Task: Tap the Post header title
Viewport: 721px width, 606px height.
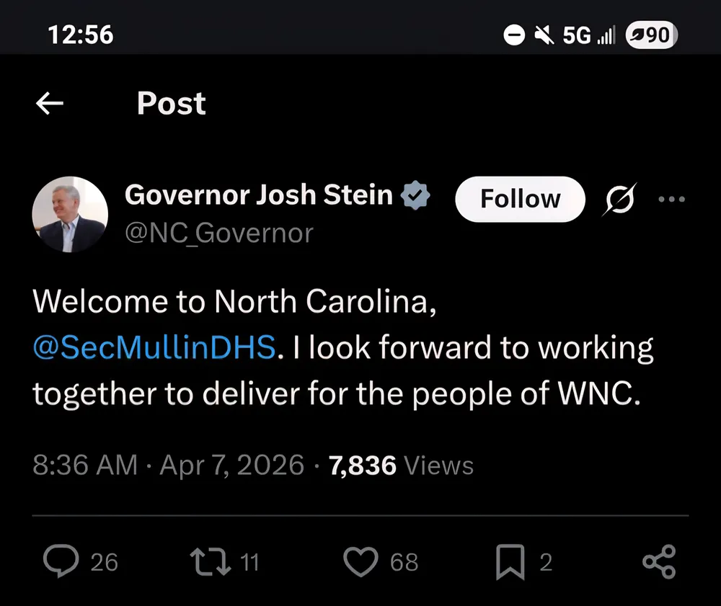Action: (171, 104)
